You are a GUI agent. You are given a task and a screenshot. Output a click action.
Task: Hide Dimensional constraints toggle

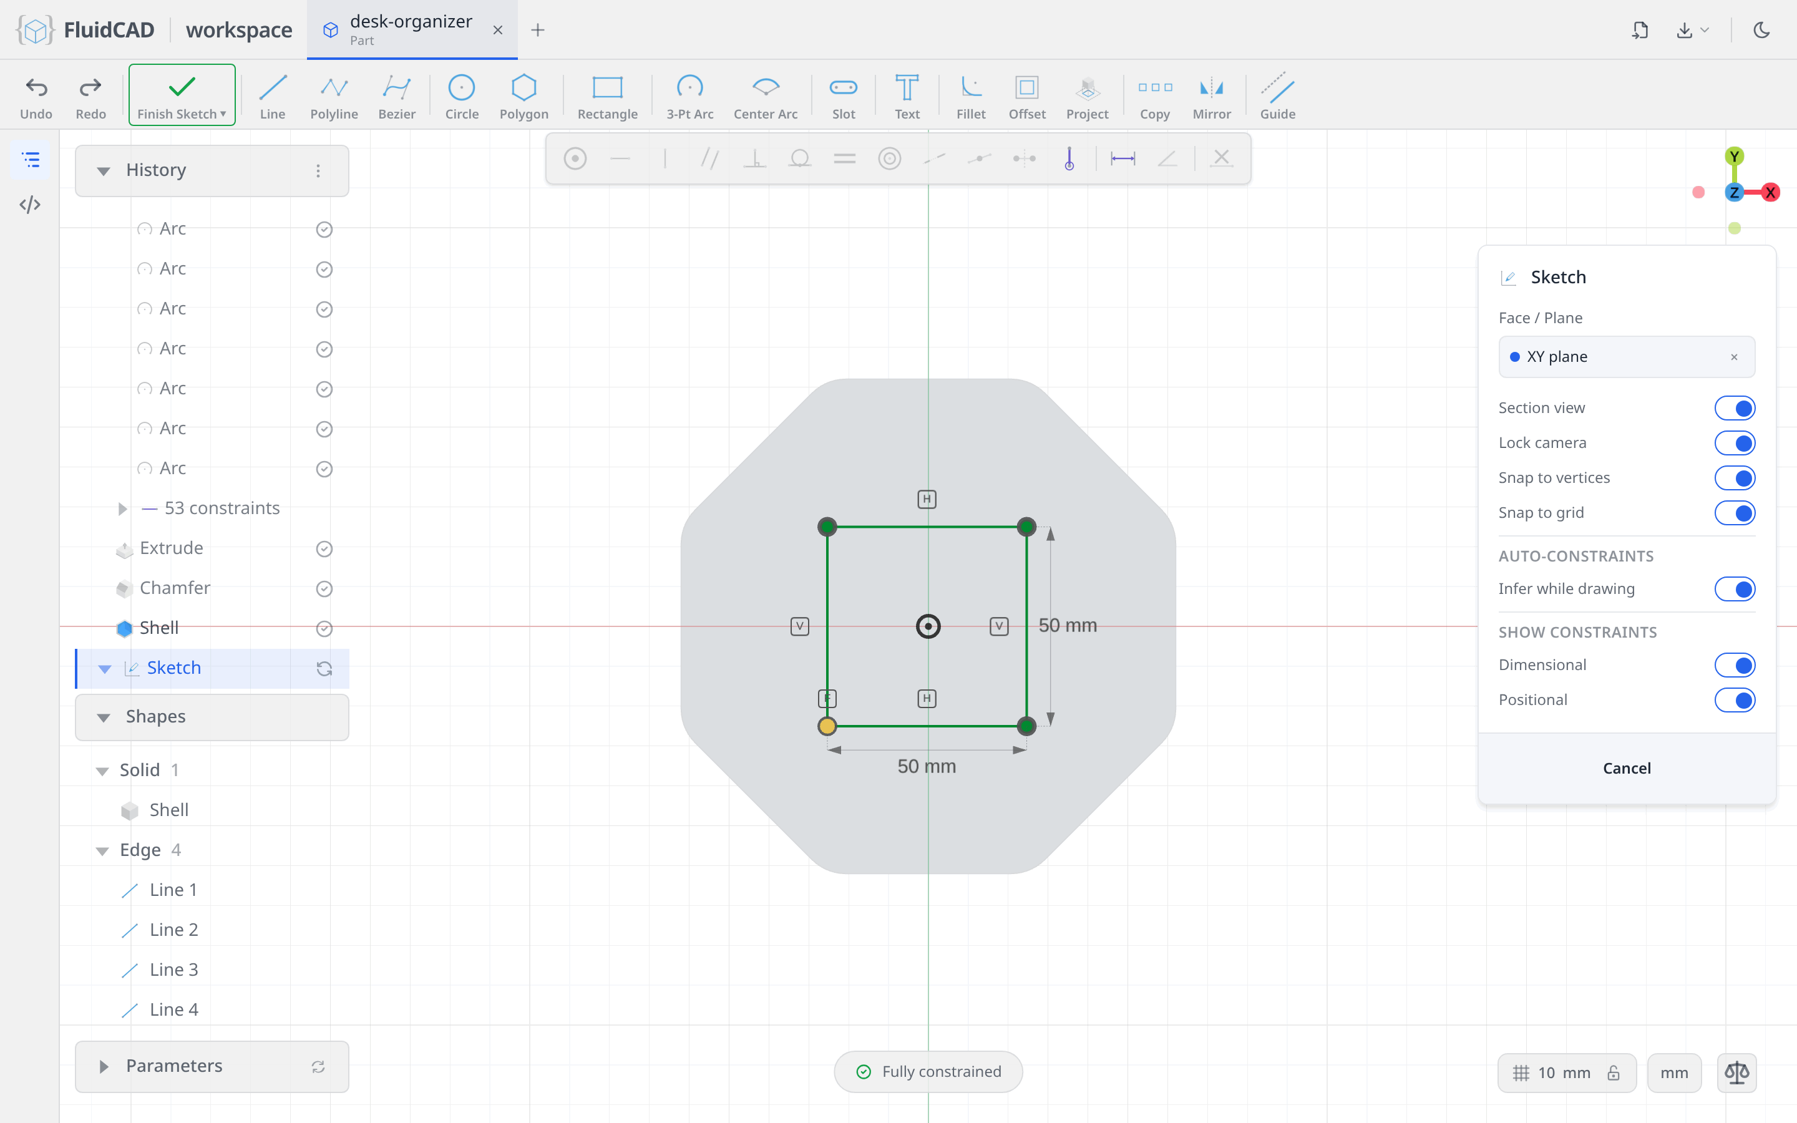(1734, 664)
